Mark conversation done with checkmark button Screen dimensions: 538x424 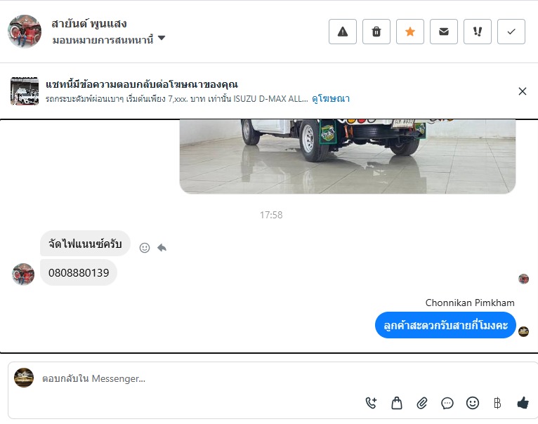tap(511, 32)
